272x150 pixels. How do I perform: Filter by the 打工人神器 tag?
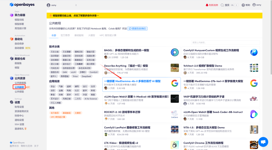56,103
